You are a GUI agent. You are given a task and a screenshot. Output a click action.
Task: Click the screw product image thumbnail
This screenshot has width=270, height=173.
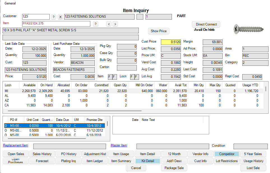tap(249, 29)
